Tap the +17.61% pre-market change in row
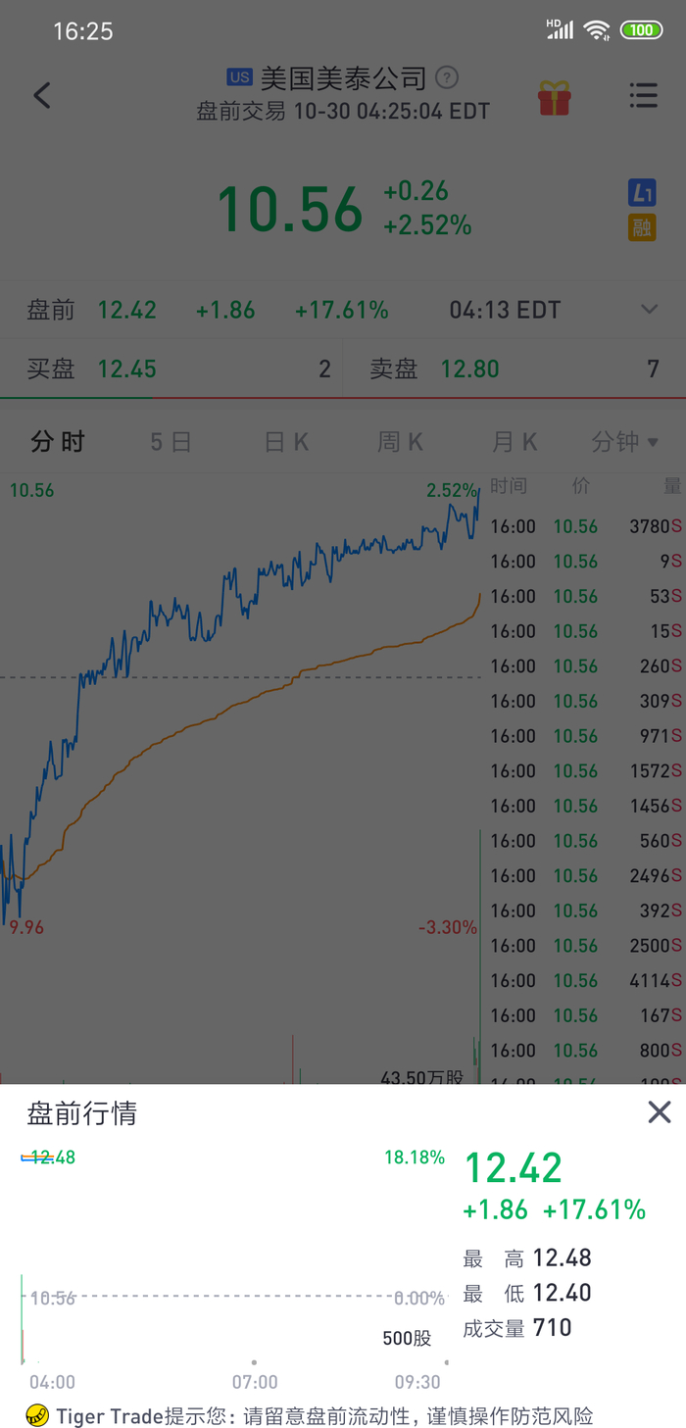686x1428 pixels. click(341, 311)
